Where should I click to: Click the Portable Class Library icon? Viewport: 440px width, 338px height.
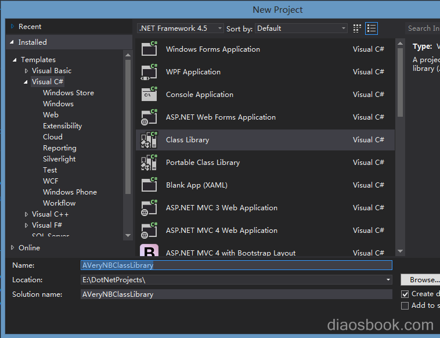[x=149, y=163]
